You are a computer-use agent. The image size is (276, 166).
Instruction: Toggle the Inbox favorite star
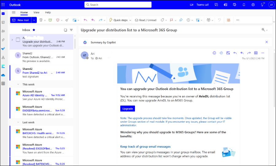pos(34,30)
